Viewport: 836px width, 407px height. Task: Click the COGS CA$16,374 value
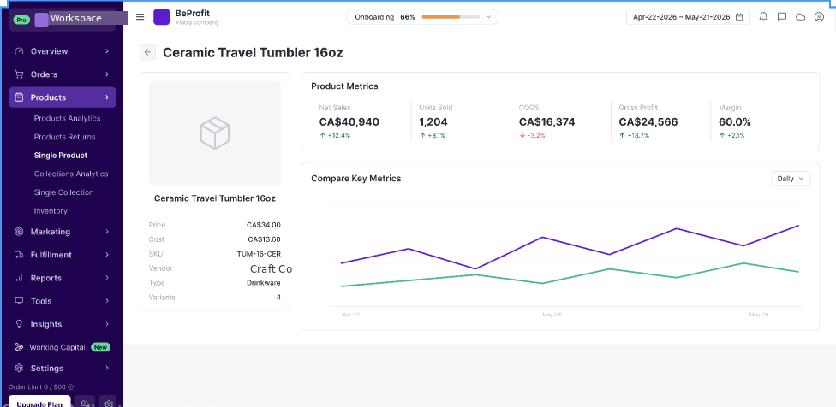[547, 121]
